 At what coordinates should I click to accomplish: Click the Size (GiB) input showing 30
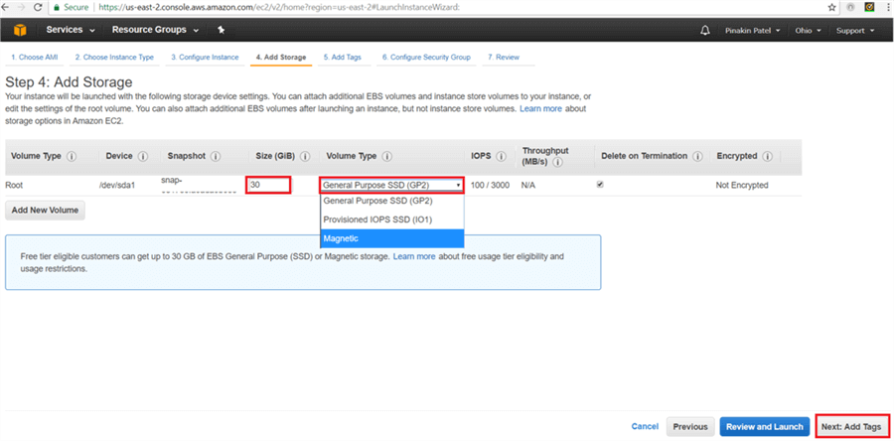[268, 185]
